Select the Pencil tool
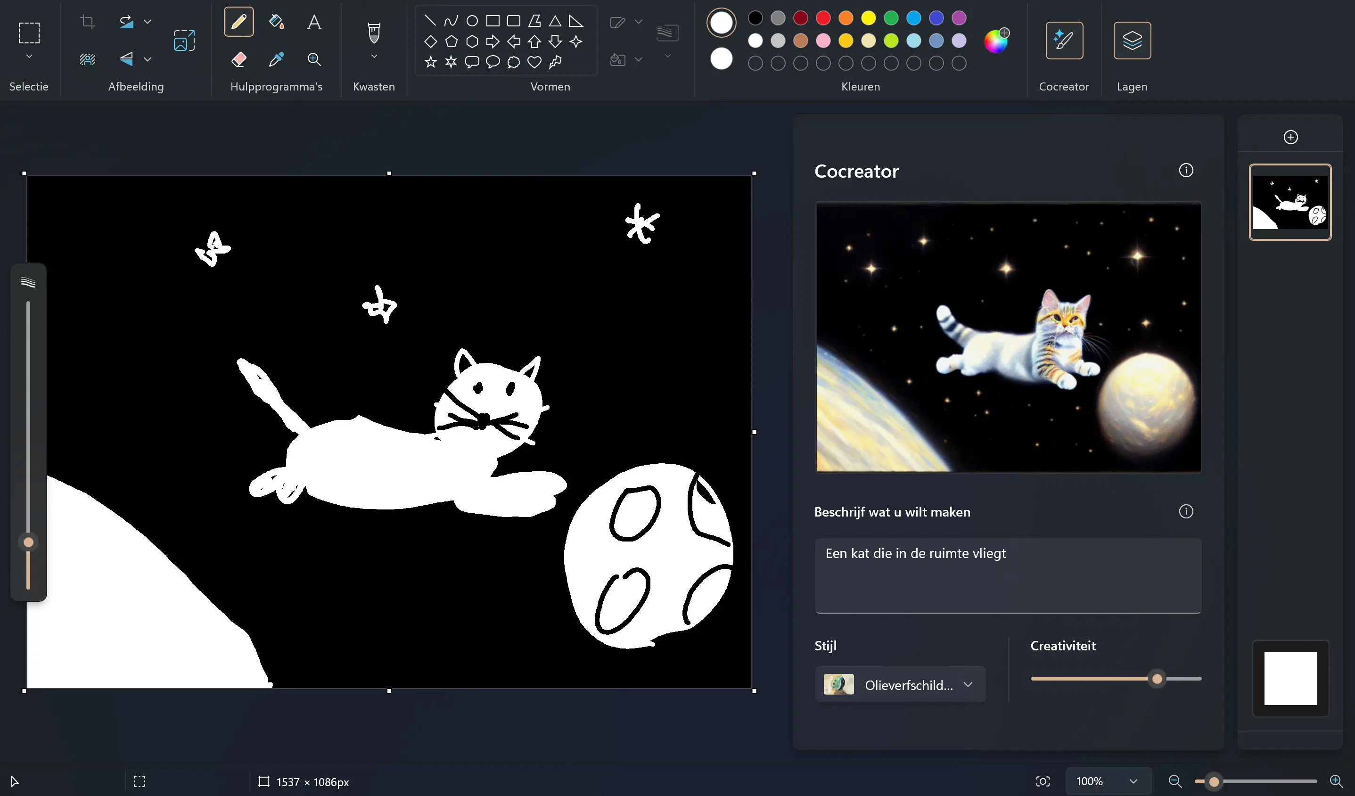 coord(238,22)
